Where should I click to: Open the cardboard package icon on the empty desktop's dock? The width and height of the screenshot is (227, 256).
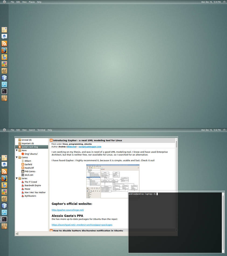(4, 98)
